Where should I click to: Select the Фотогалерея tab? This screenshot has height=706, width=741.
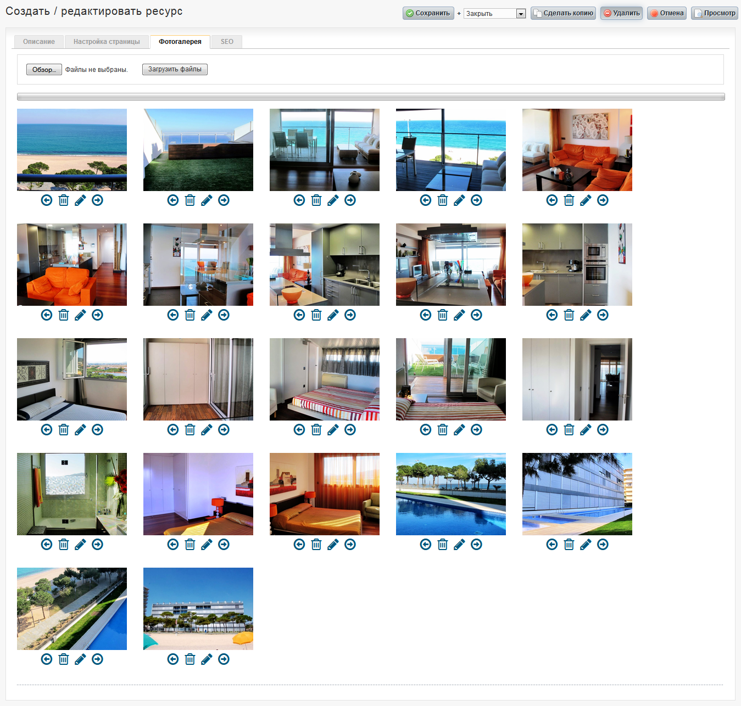point(180,42)
